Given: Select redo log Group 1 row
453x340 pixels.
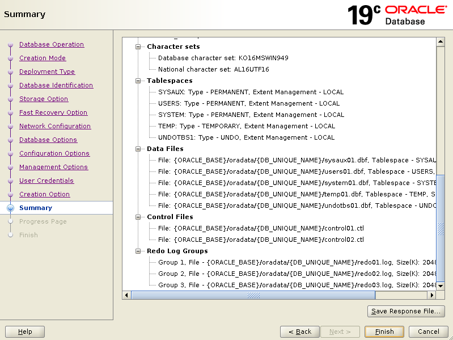Looking at the screenshot, I should (297, 262).
